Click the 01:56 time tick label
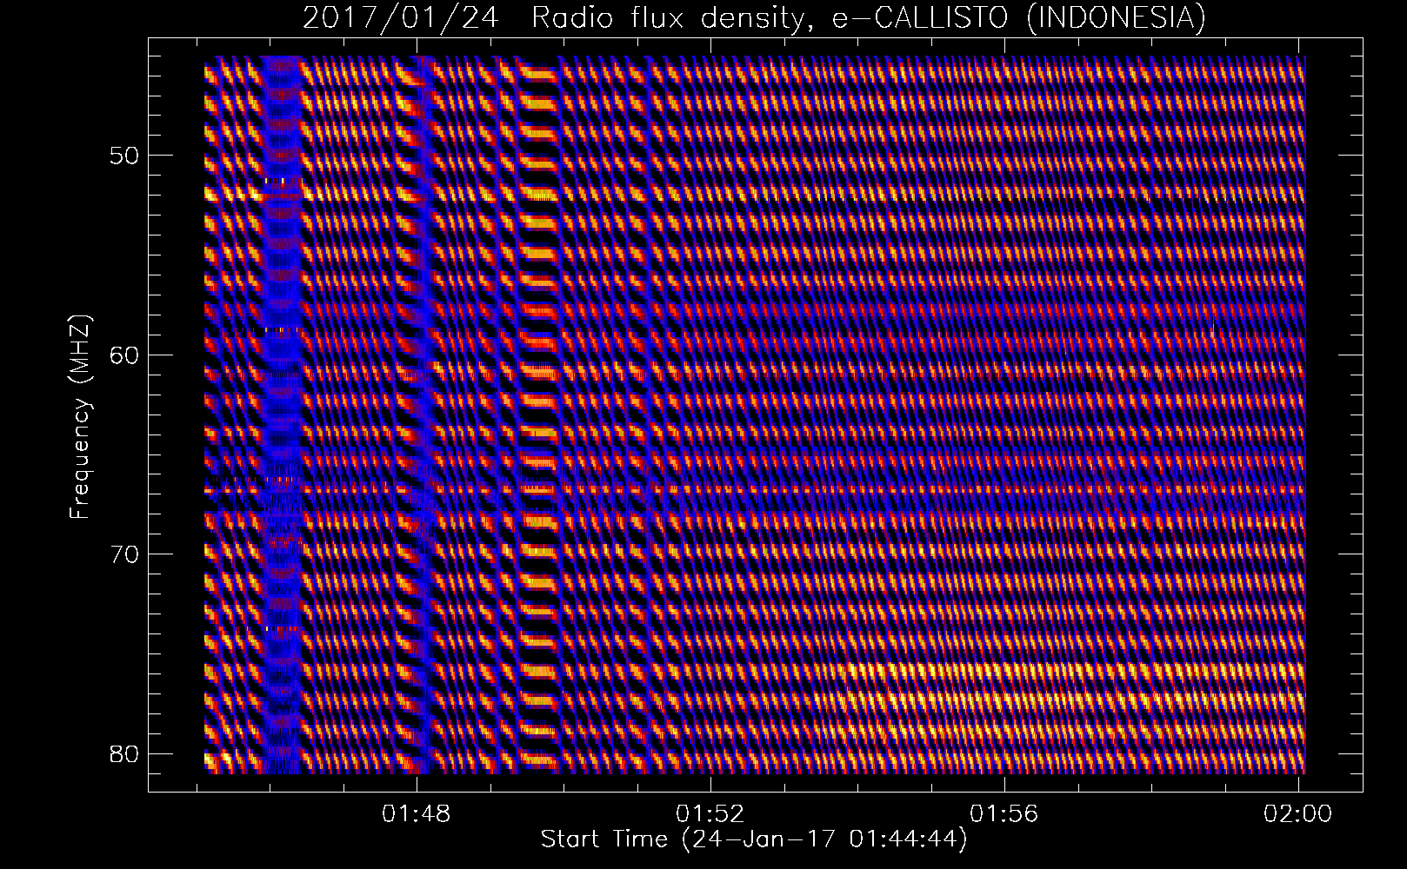The image size is (1407, 869). [1005, 813]
